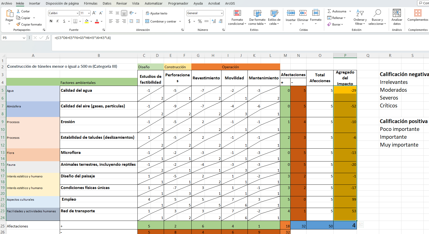This screenshot has width=429, height=234.
Task: Toggle underline formatting with S
Action: pos(64,21)
